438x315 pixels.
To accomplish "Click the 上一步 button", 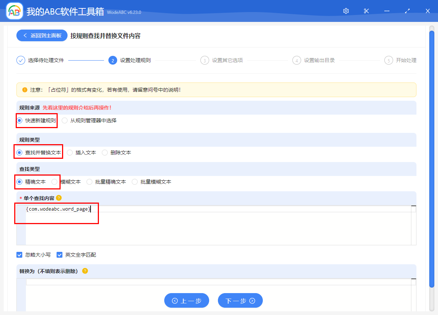I will point(187,300).
